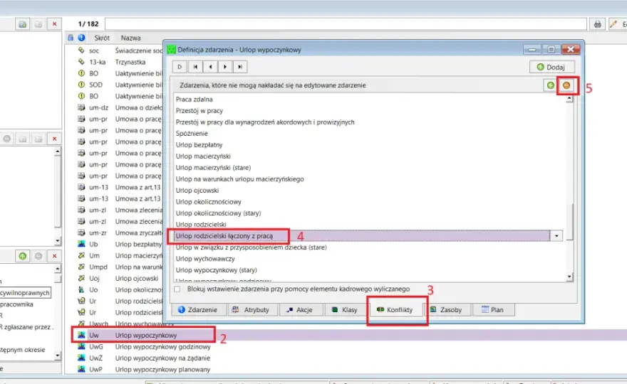Go to the next record in dialog navigator

coord(224,67)
